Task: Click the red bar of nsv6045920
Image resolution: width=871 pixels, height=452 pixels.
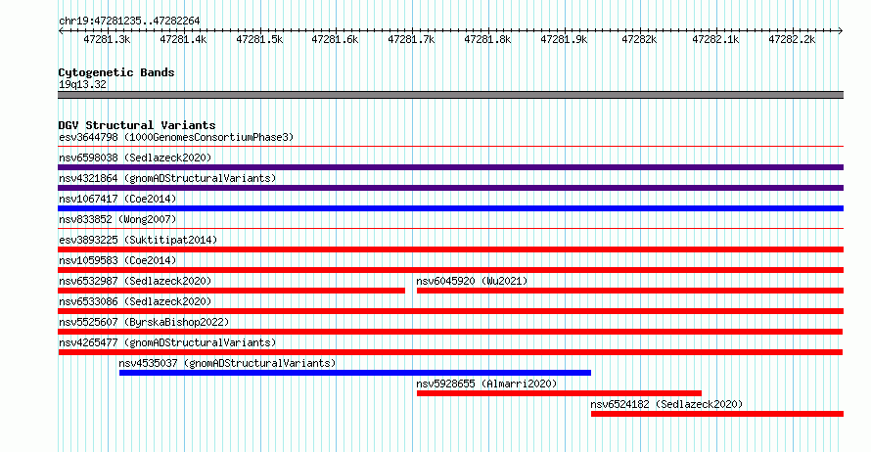Action: point(630,291)
